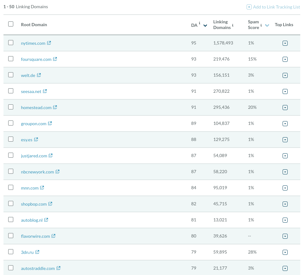Expand Top Links for foursquare.com
Viewport: 305px width, 275px height.
[285, 59]
